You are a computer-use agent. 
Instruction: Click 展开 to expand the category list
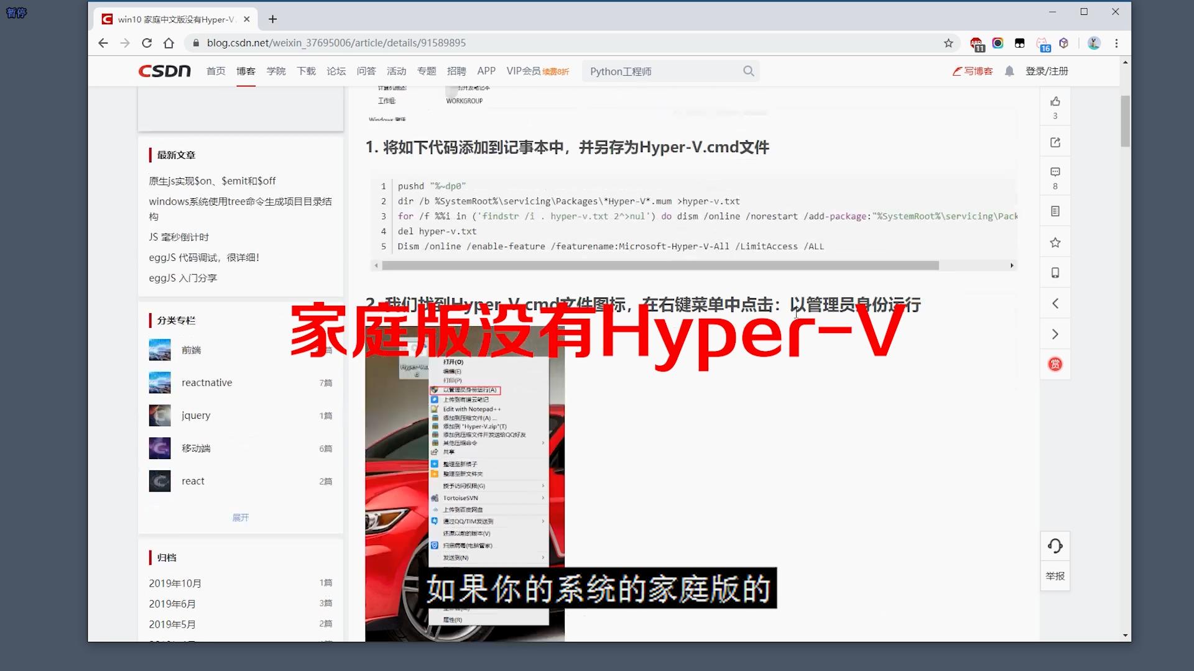[x=241, y=517]
